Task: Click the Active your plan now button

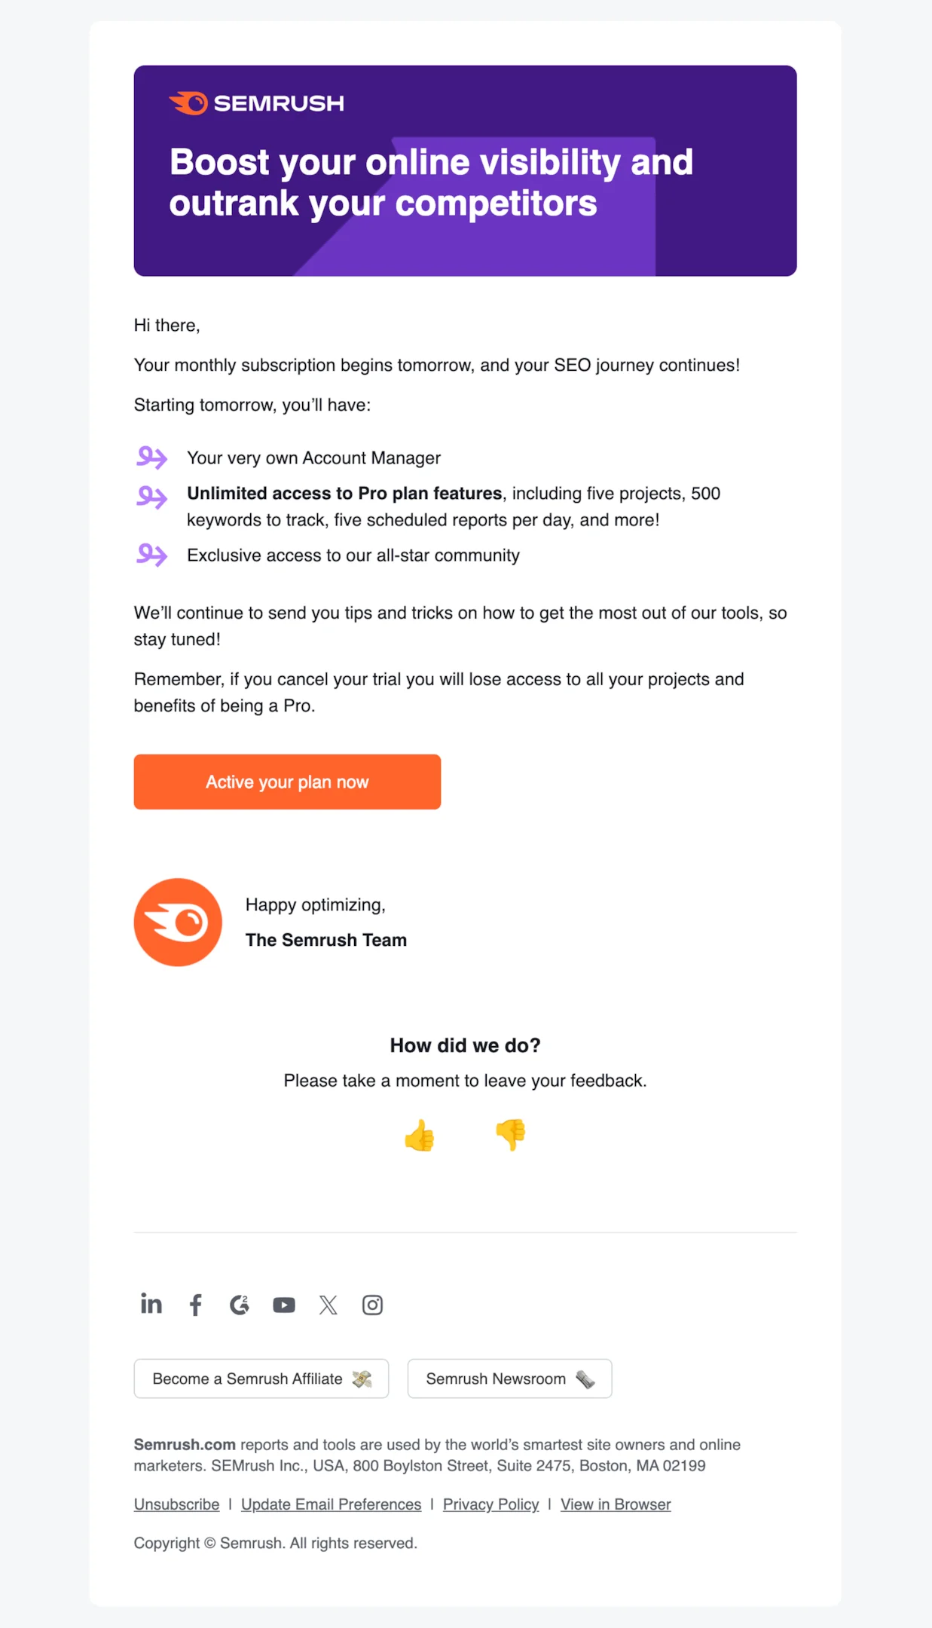Action: pyautogui.click(x=286, y=782)
